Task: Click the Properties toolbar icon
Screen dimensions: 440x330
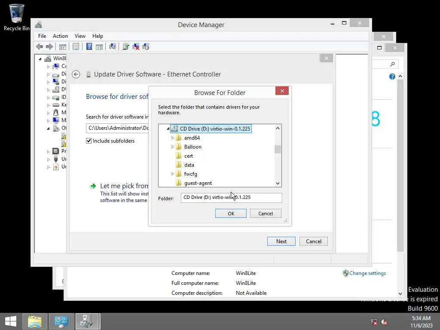Action: point(76,46)
